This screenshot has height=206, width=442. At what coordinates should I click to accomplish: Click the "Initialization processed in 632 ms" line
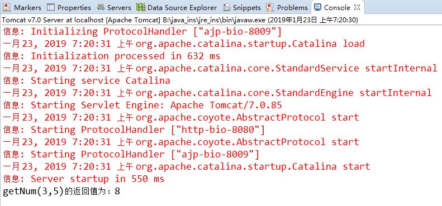pyautogui.click(x=112, y=56)
